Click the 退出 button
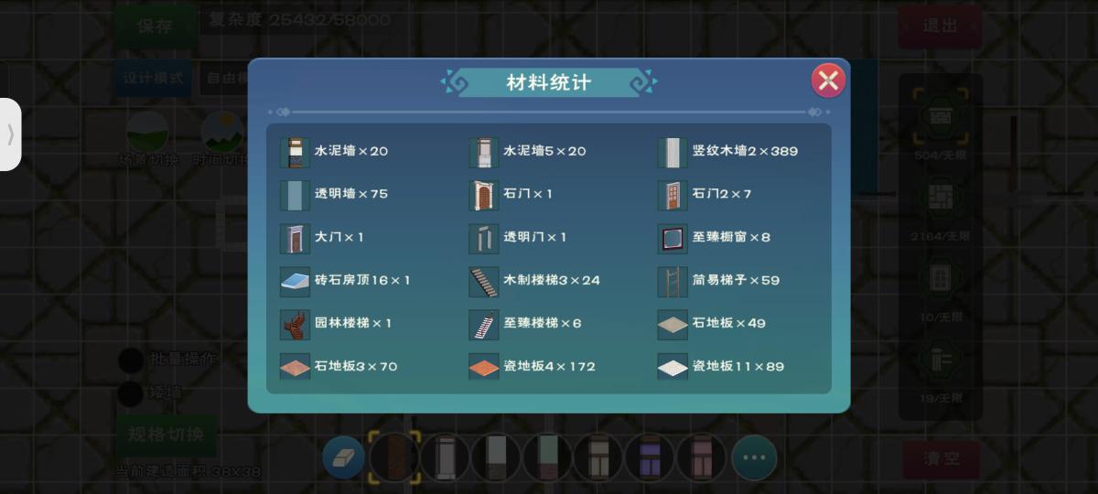Screen dimensions: 1098x494 click(x=940, y=26)
